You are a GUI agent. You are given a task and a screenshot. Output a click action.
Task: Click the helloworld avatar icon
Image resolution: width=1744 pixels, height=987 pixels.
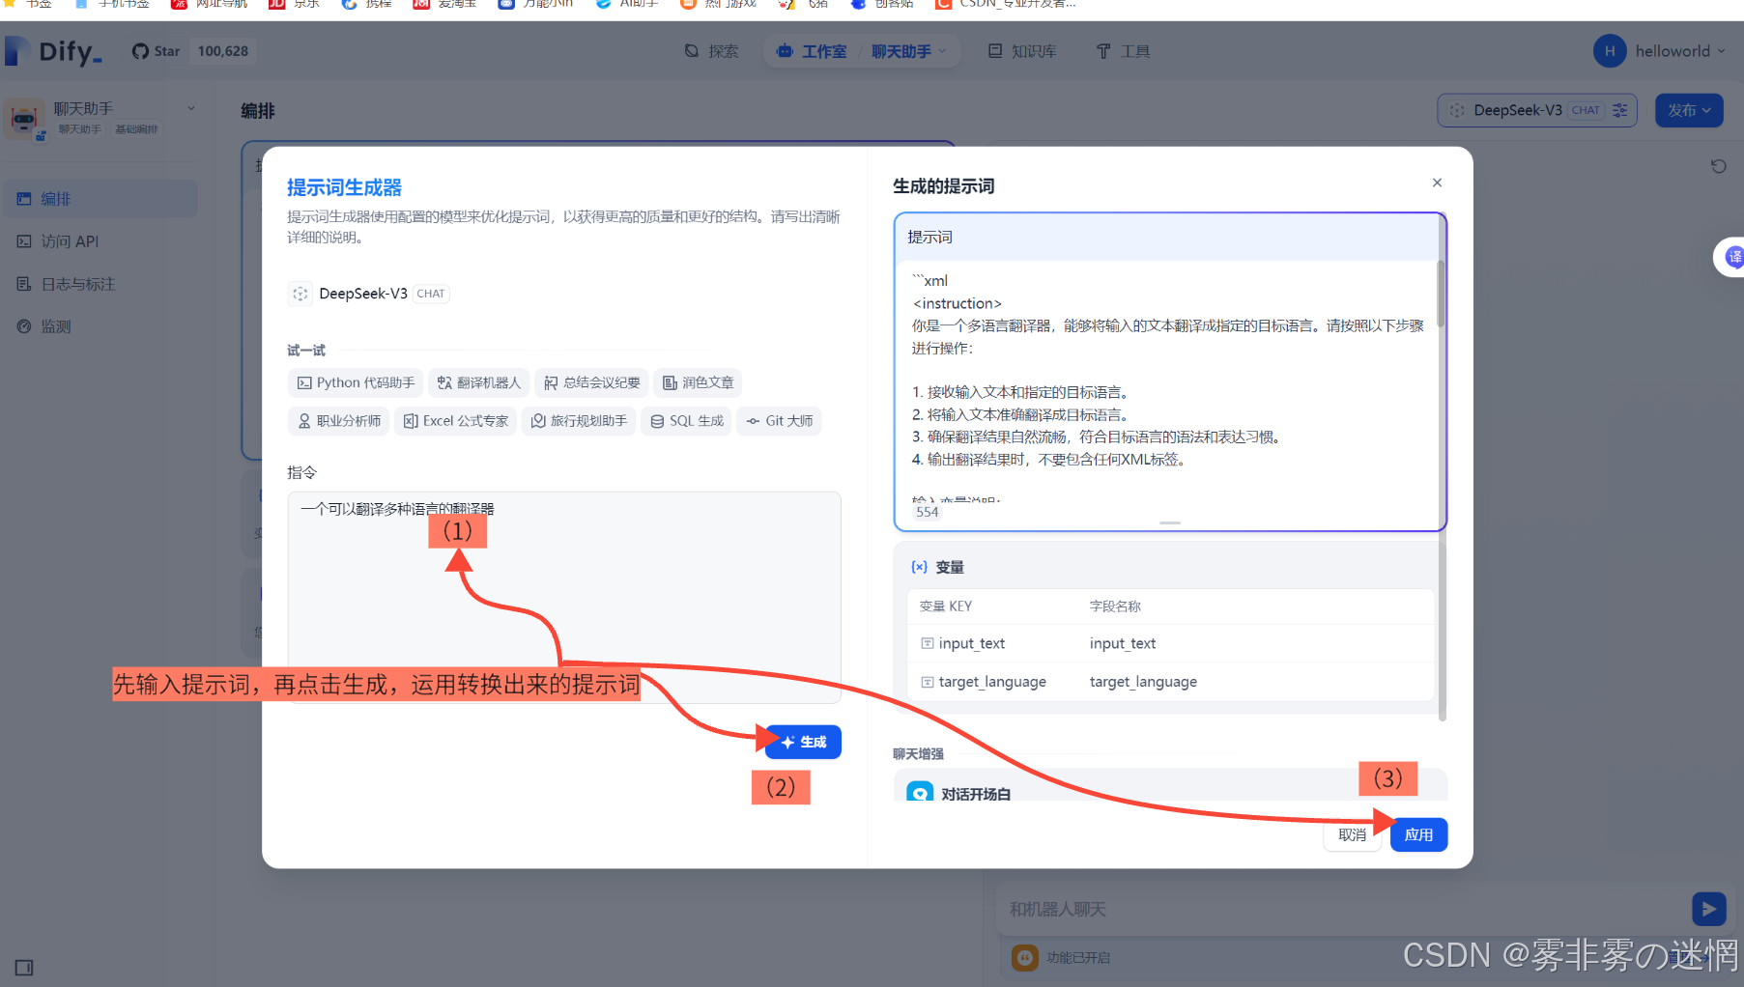(1609, 51)
